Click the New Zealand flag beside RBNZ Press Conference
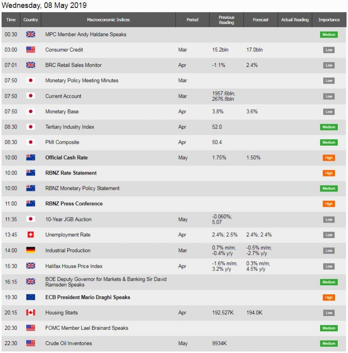348x353 pixels. (31, 204)
